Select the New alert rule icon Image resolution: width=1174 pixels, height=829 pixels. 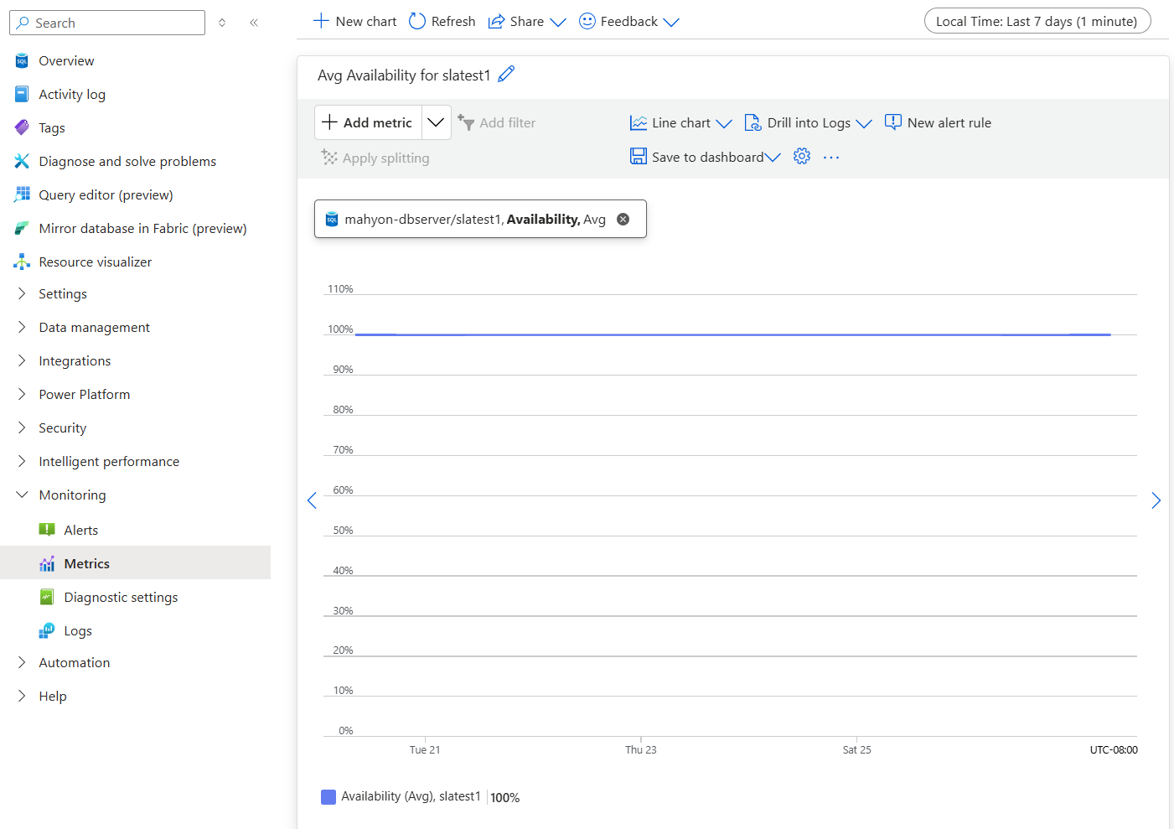point(892,122)
